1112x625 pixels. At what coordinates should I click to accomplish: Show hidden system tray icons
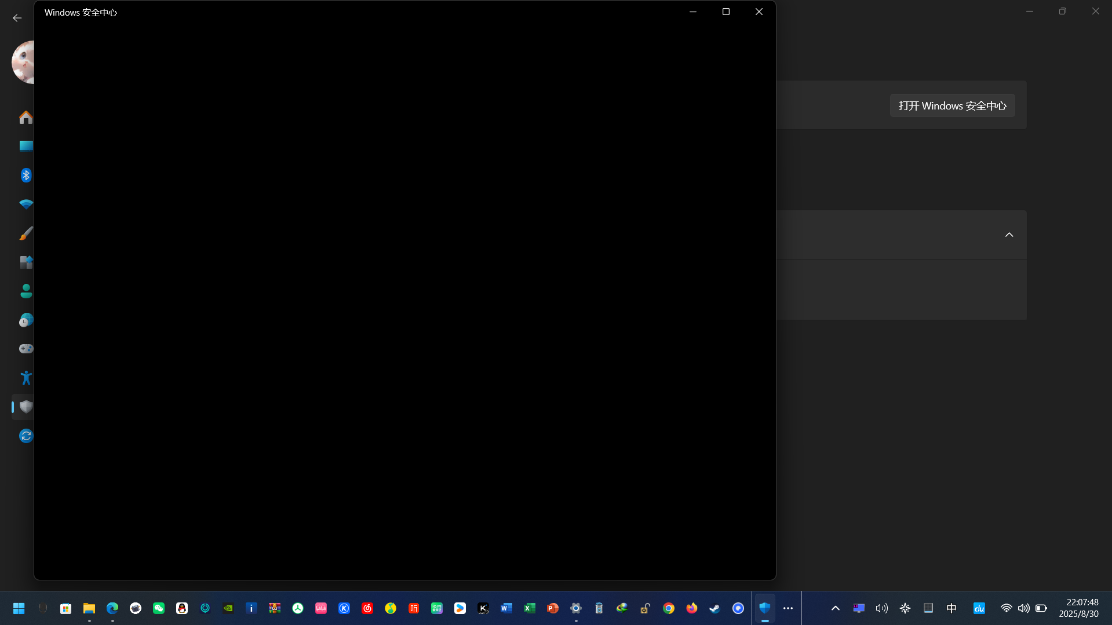836,608
